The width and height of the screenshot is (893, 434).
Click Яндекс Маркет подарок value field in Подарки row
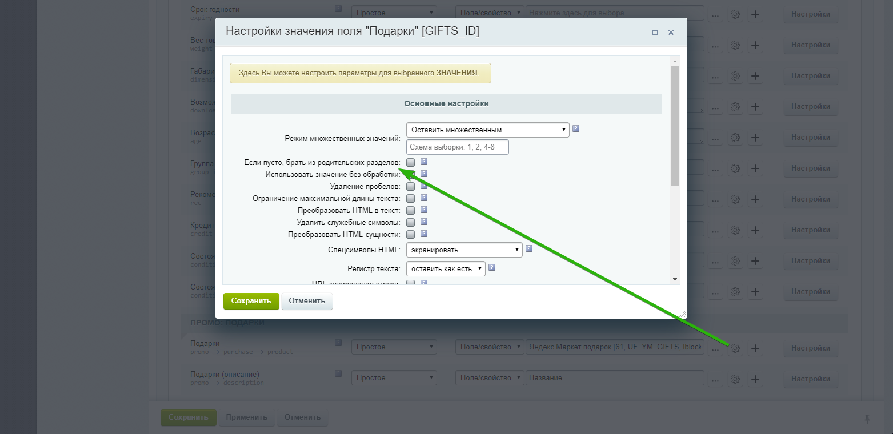[615, 347]
